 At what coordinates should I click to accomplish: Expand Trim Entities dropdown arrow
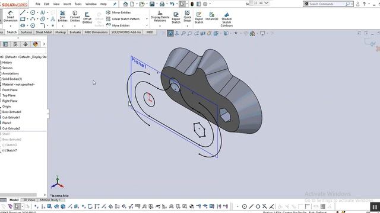(x=62, y=25)
